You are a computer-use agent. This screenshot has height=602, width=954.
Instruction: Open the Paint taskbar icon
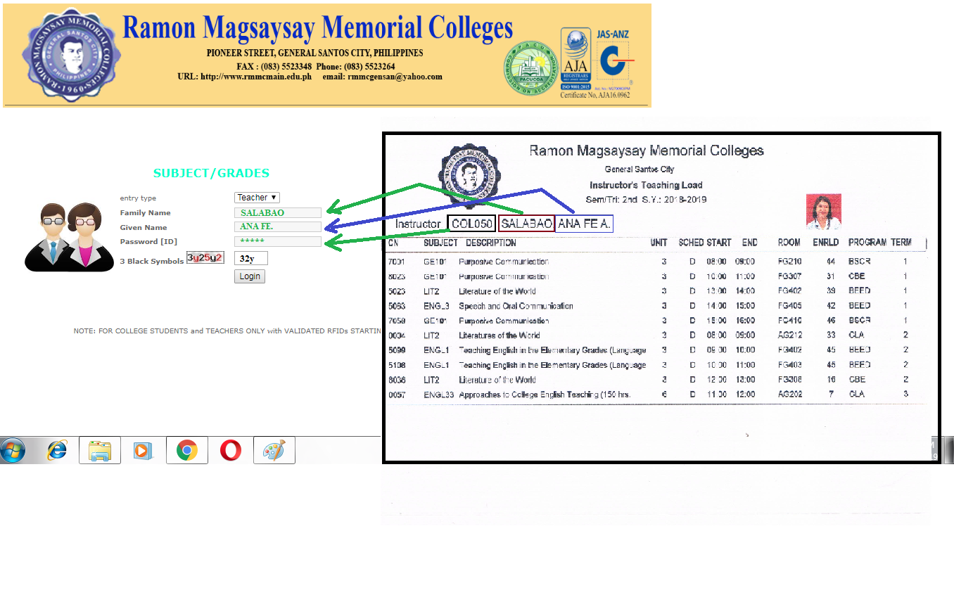coord(274,450)
